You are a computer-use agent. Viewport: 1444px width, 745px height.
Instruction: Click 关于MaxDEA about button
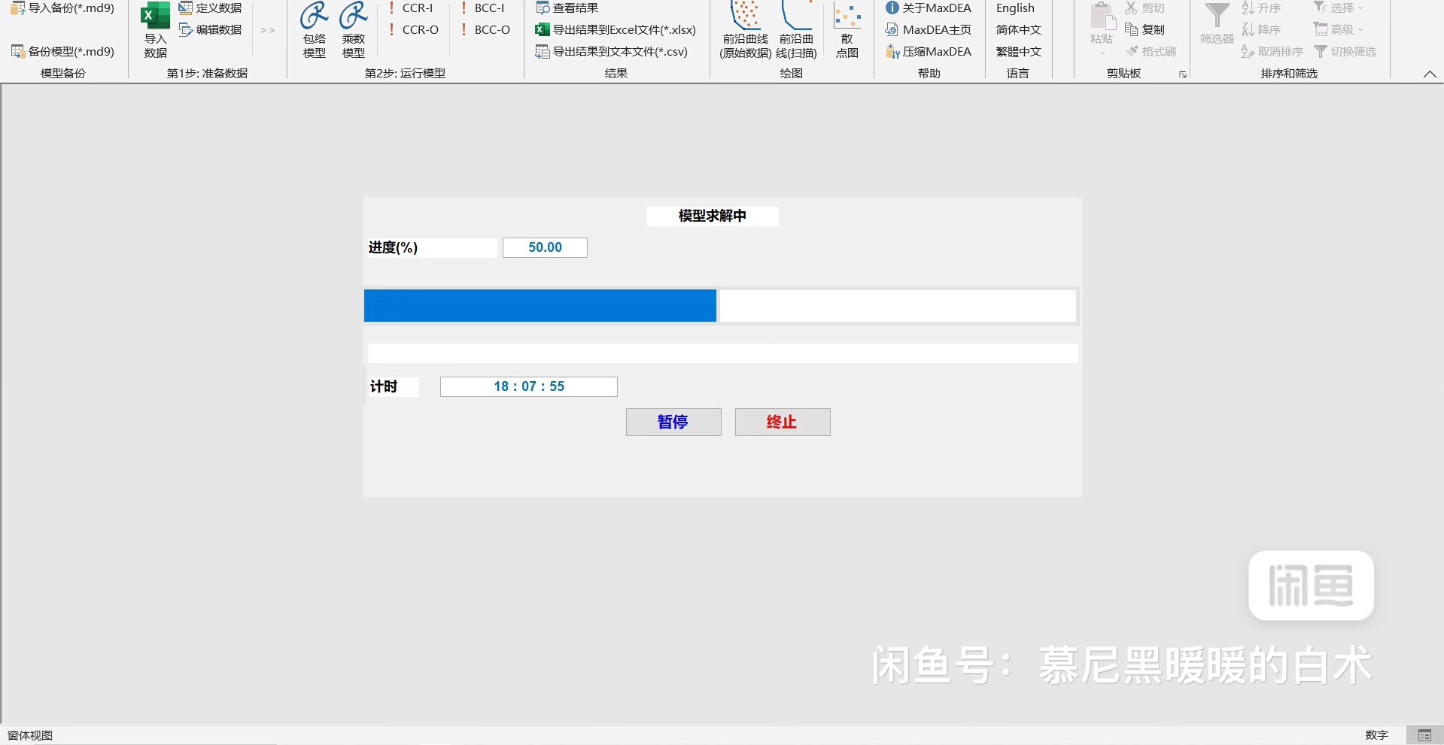(929, 8)
